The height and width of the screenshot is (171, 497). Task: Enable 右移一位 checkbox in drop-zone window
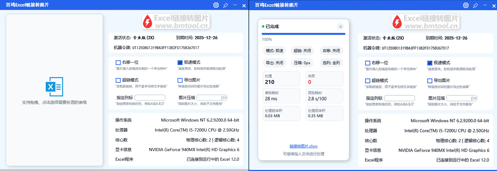[x=118, y=62]
